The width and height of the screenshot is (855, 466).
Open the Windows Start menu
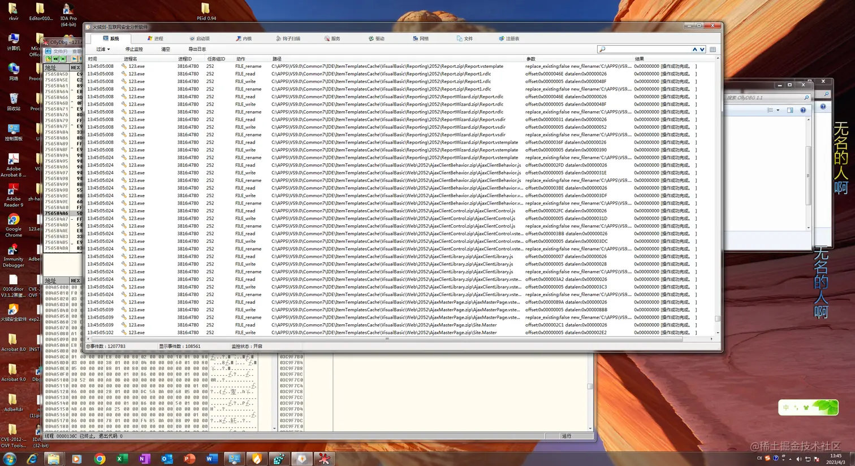click(10, 459)
